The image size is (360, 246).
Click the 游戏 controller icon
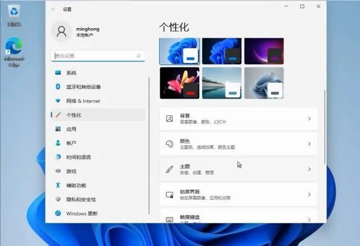click(x=58, y=171)
